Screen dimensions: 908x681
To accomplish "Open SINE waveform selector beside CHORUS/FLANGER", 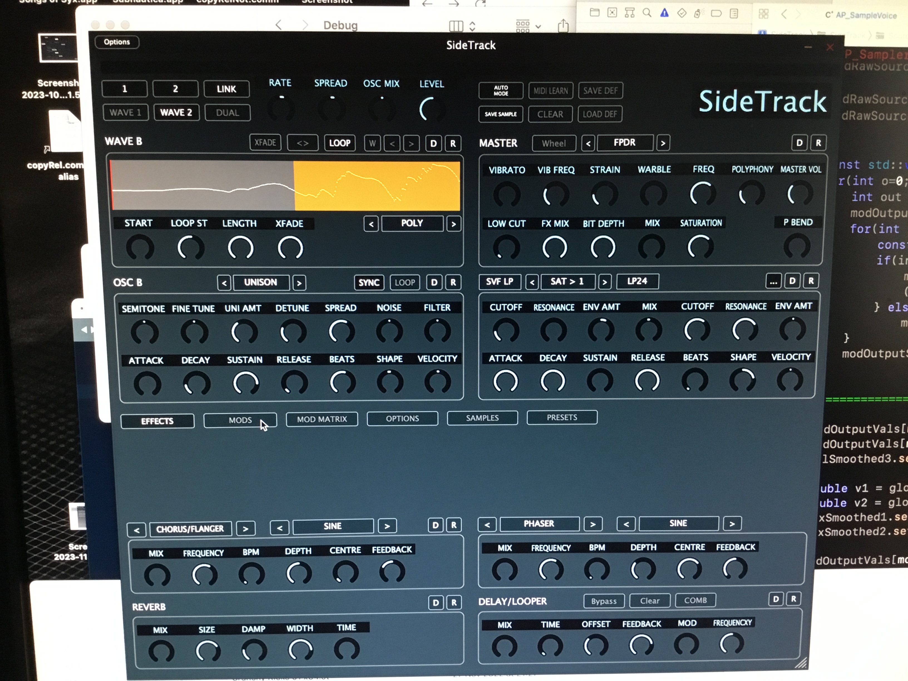I will pyautogui.click(x=333, y=527).
